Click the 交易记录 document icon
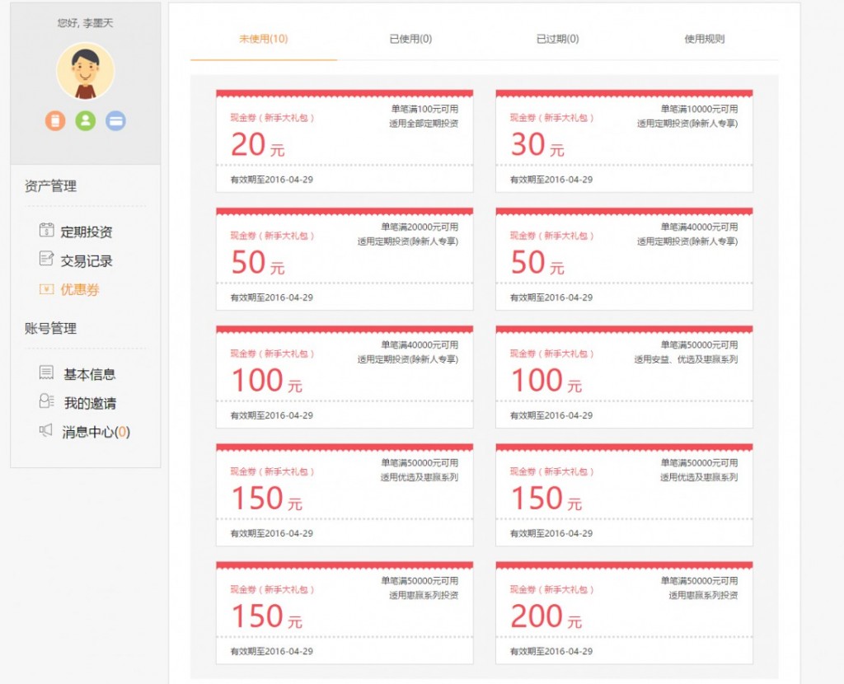 pos(46,260)
